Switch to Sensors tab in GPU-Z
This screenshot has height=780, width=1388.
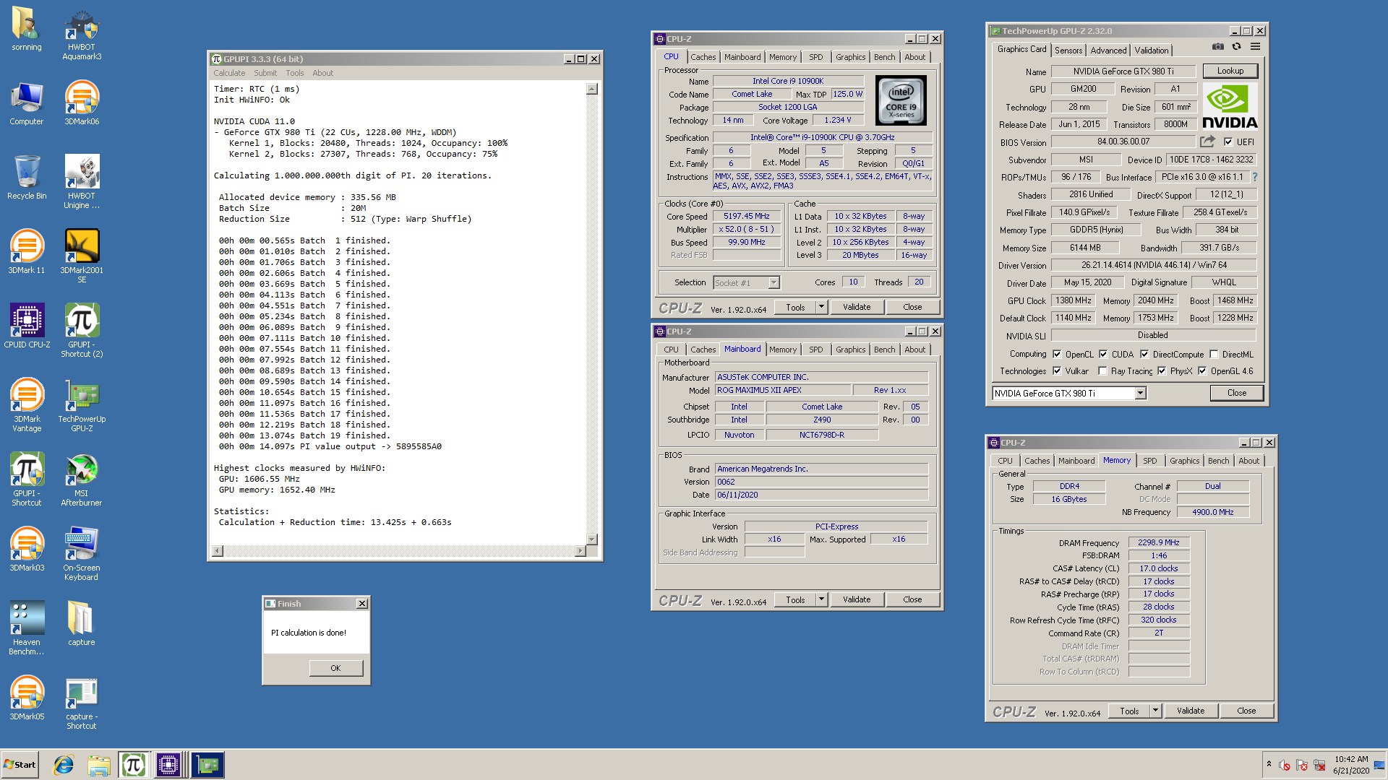point(1068,50)
